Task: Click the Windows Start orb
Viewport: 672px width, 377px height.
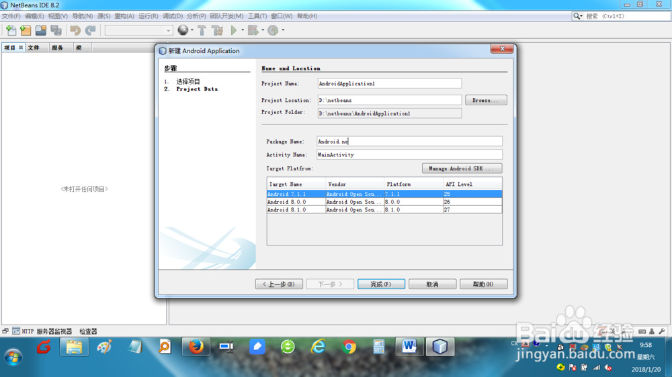Action: (x=13, y=356)
